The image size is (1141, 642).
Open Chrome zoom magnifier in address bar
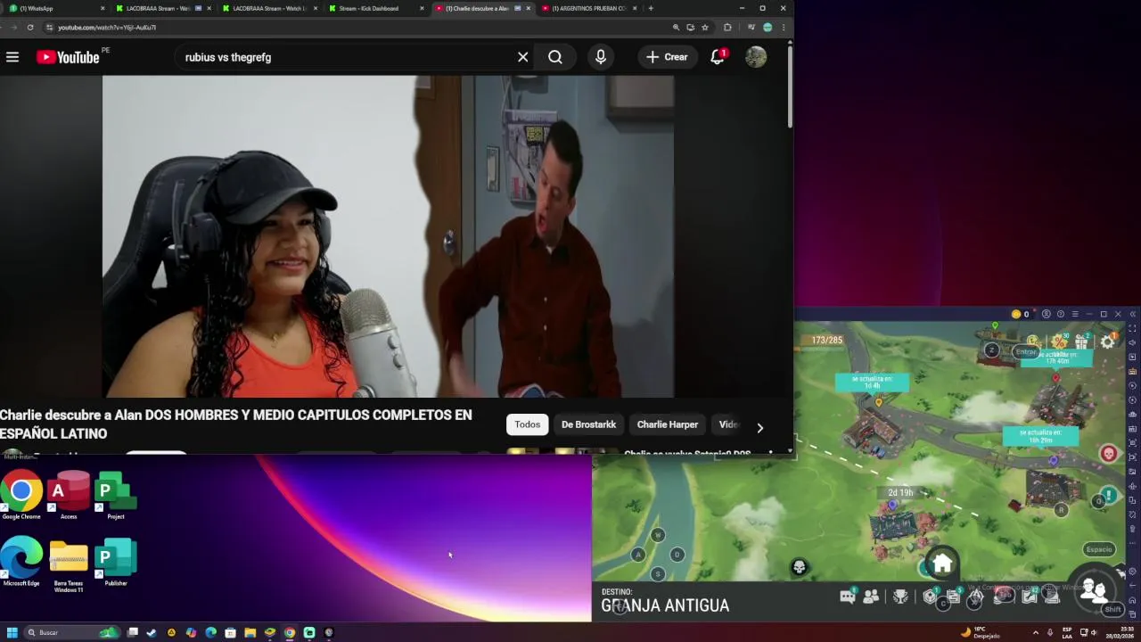click(676, 28)
